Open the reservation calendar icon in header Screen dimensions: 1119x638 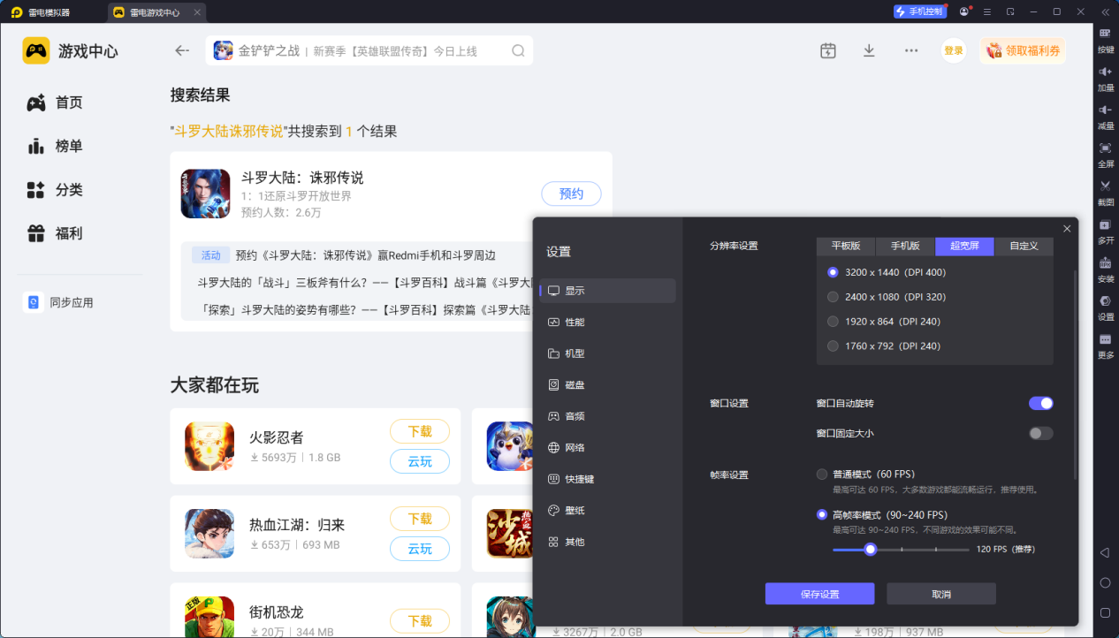click(827, 50)
